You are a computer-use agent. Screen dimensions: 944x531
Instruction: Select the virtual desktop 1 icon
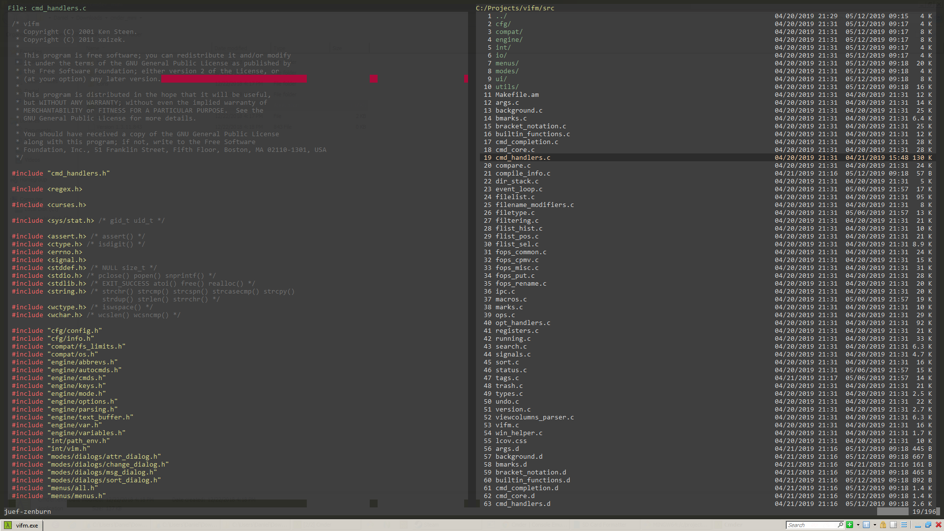point(867,525)
